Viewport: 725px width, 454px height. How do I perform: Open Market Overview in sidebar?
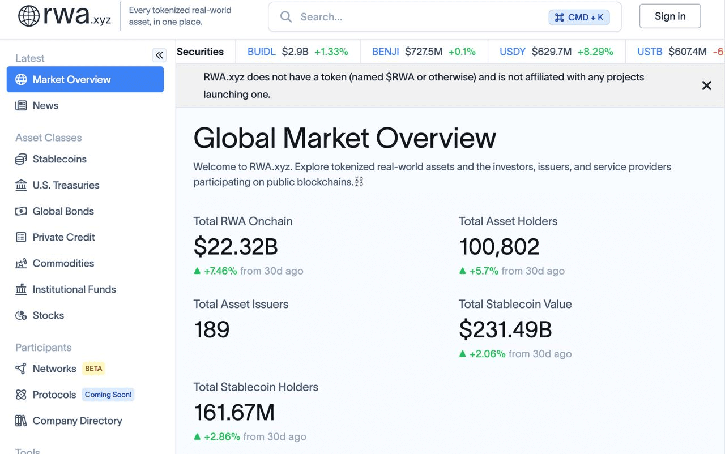tap(85, 79)
